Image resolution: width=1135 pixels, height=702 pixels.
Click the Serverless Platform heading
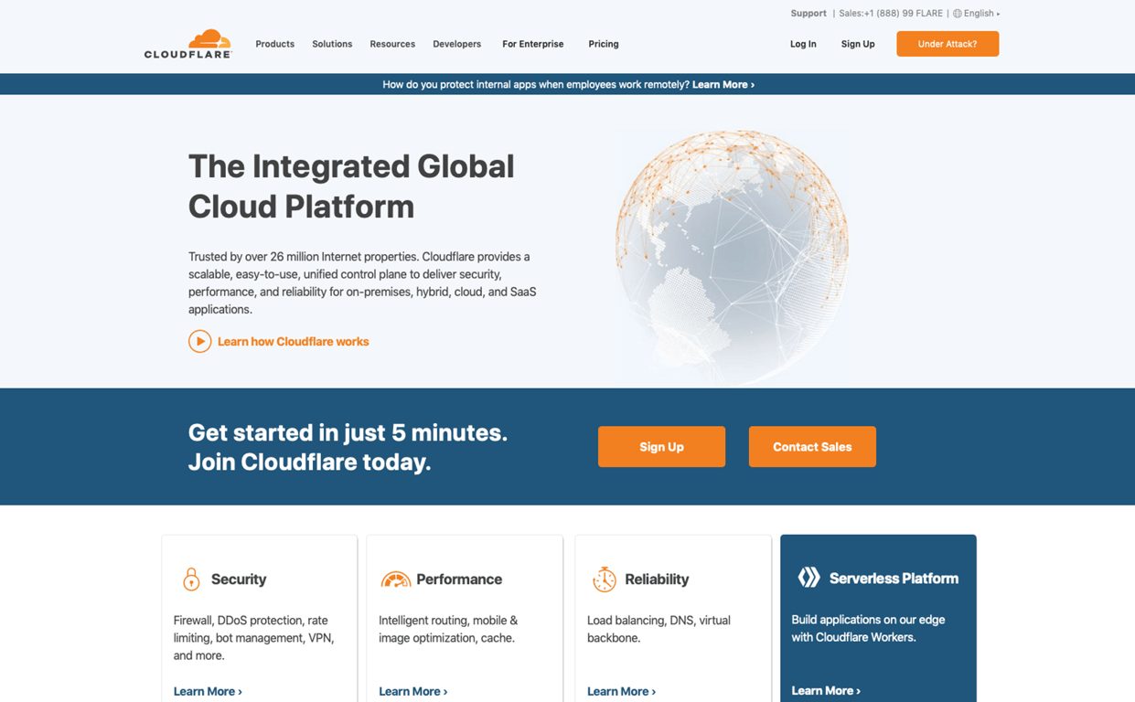[x=894, y=579]
